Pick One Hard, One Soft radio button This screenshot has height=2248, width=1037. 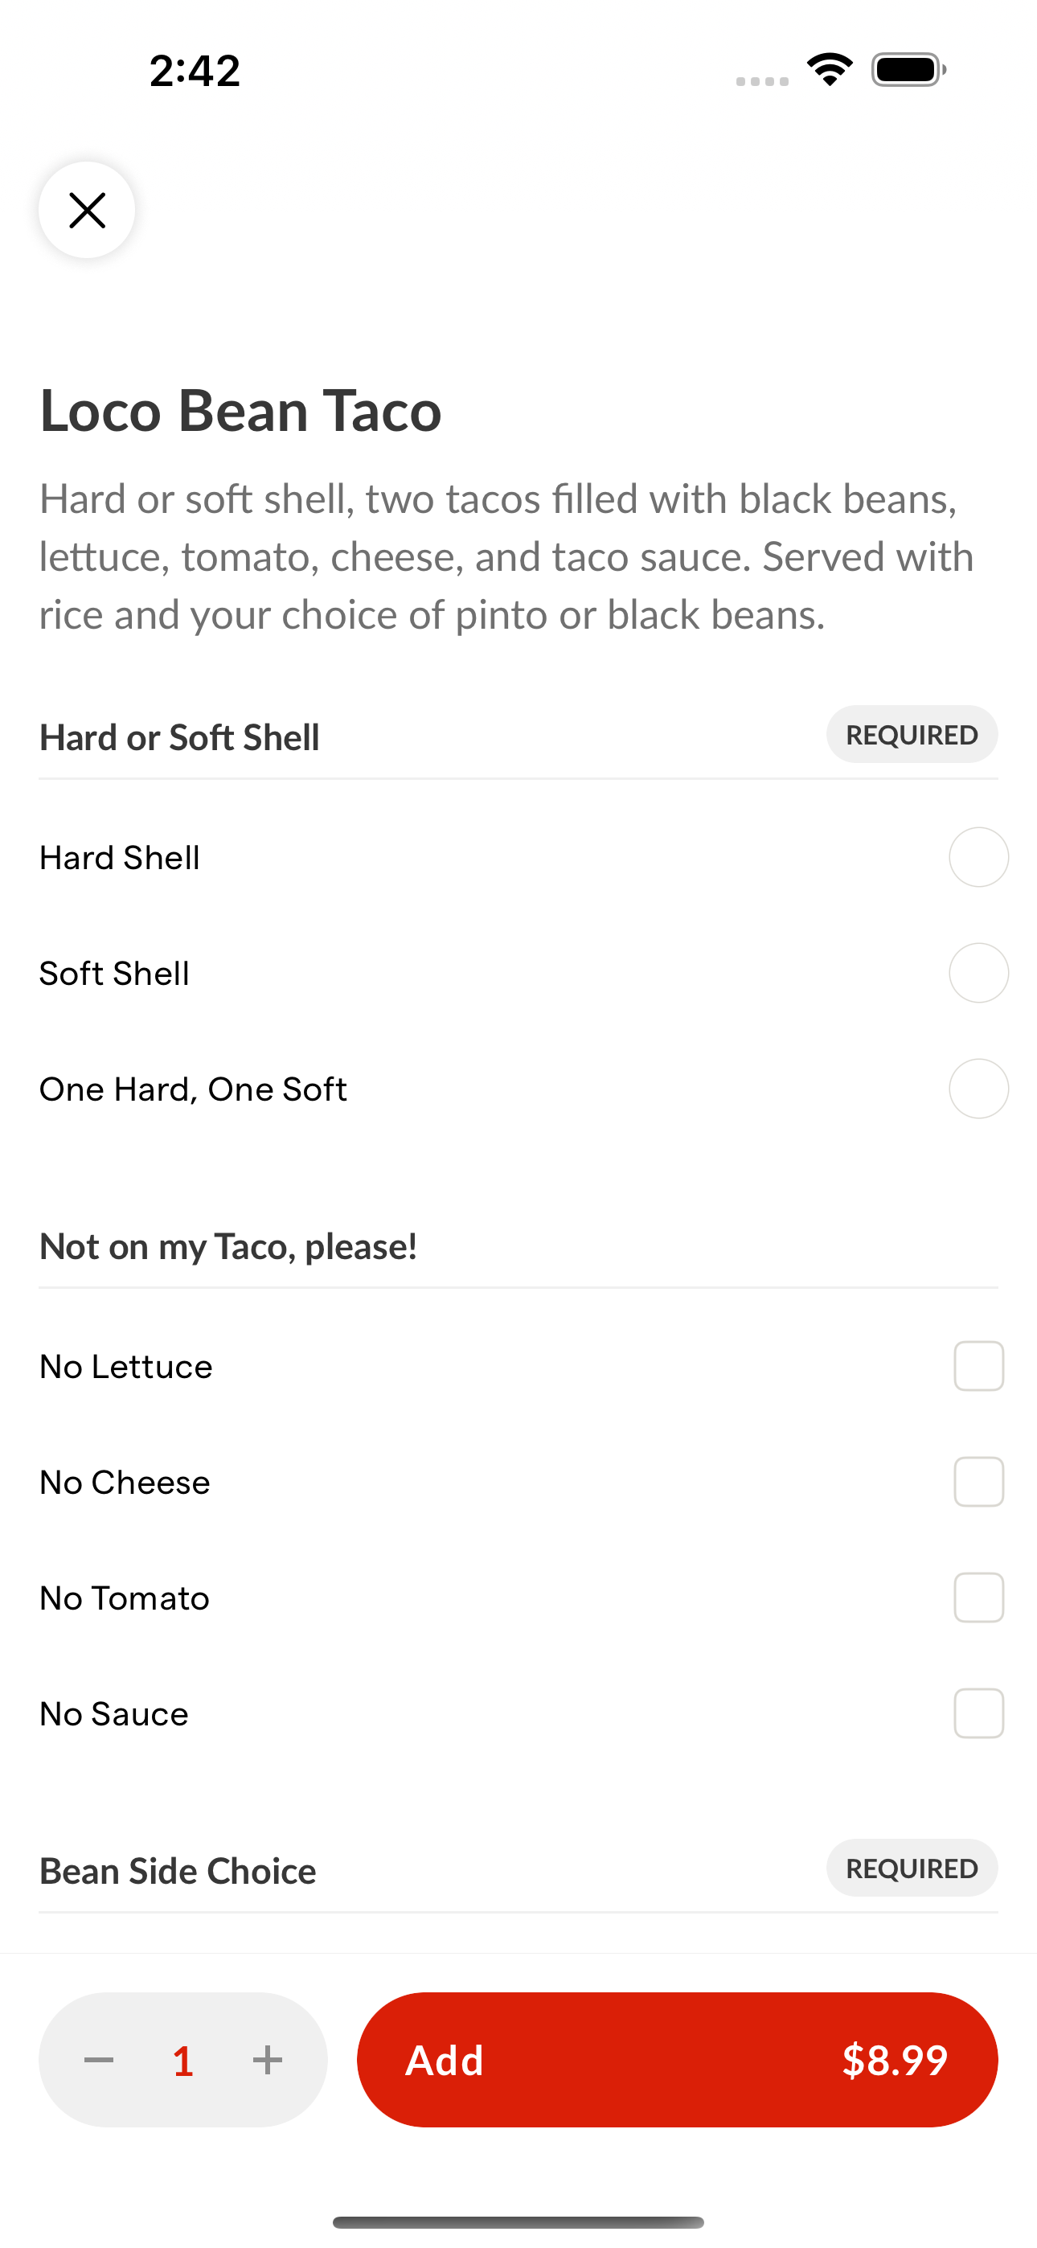tap(978, 1089)
